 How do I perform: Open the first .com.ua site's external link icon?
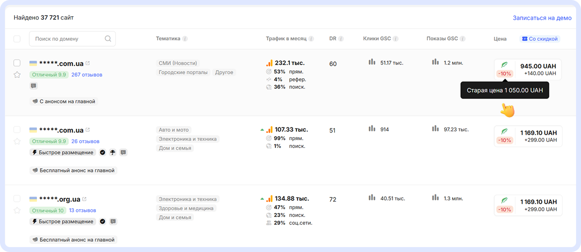click(x=88, y=63)
